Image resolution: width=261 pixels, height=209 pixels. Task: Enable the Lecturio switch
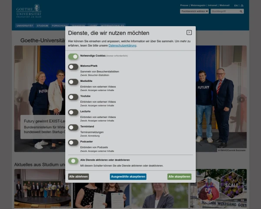click(x=73, y=112)
